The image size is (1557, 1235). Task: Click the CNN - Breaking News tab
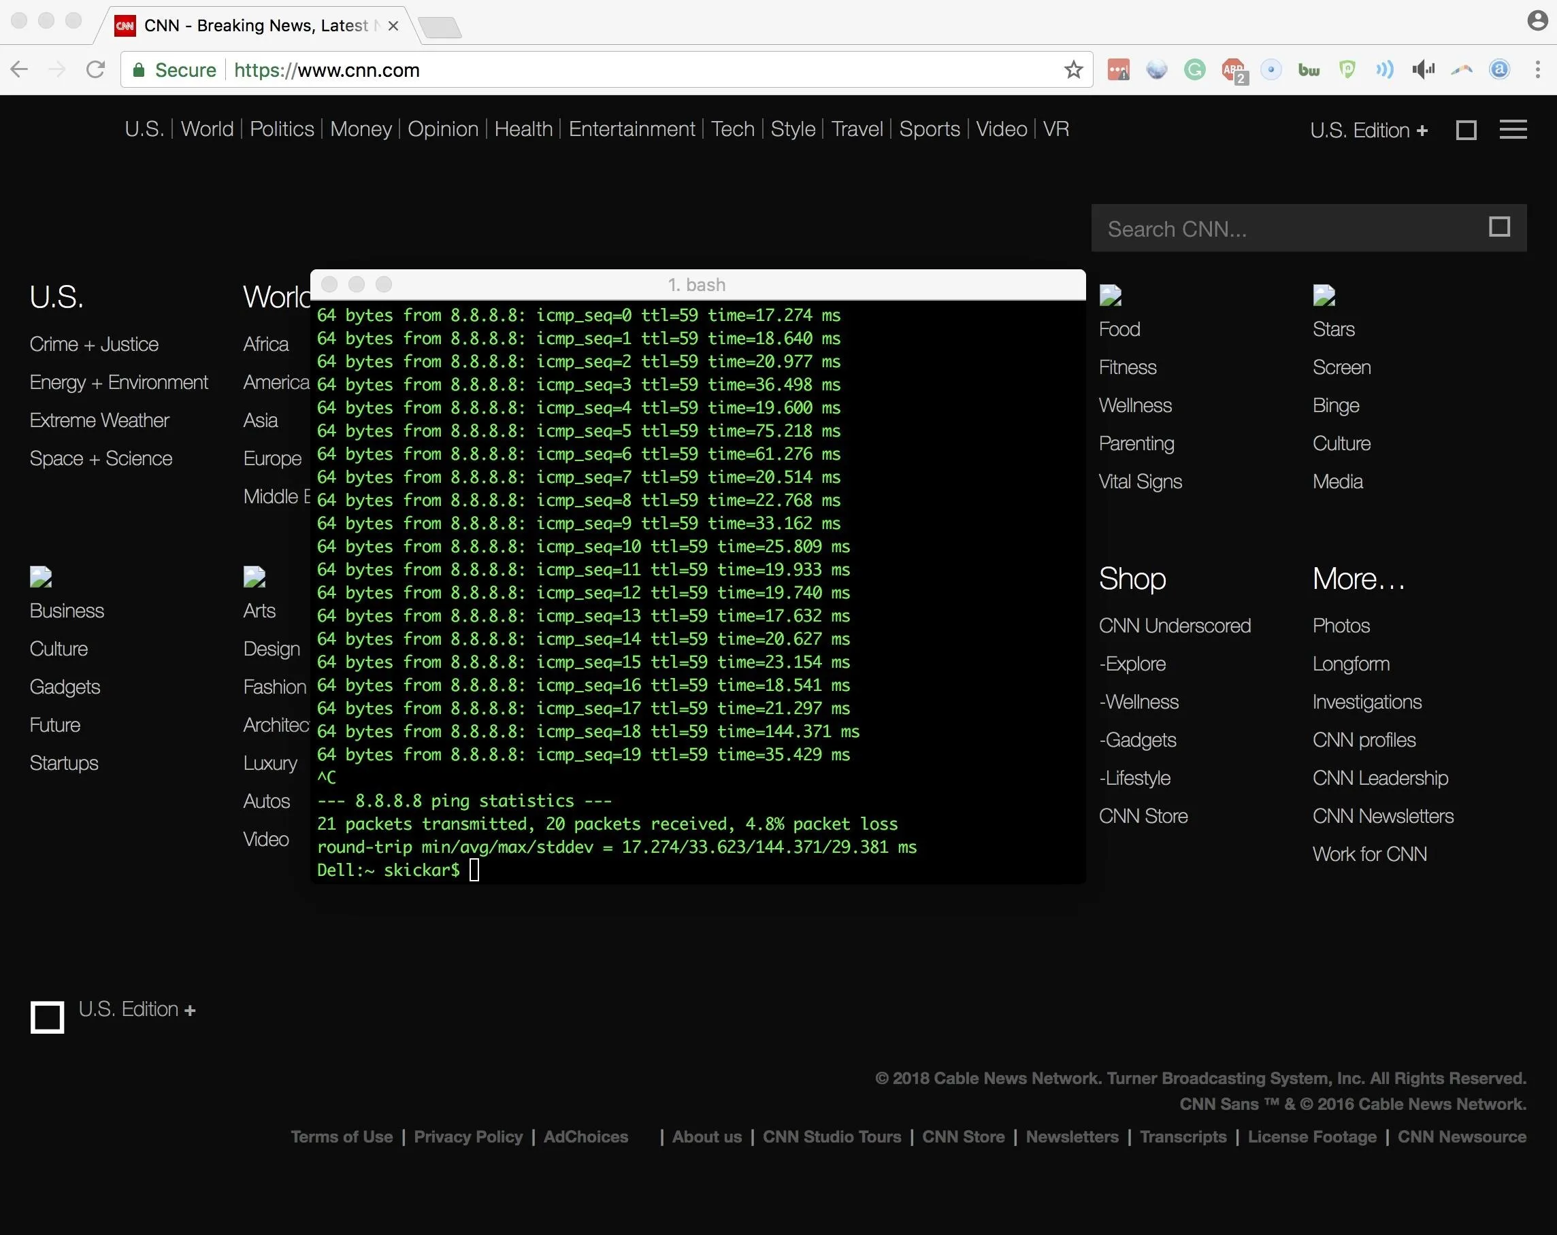257,26
